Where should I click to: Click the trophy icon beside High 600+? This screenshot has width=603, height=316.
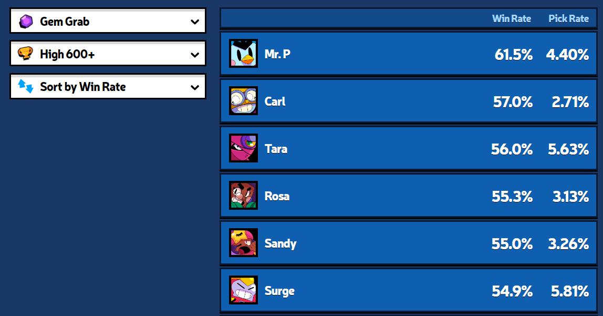click(x=26, y=54)
